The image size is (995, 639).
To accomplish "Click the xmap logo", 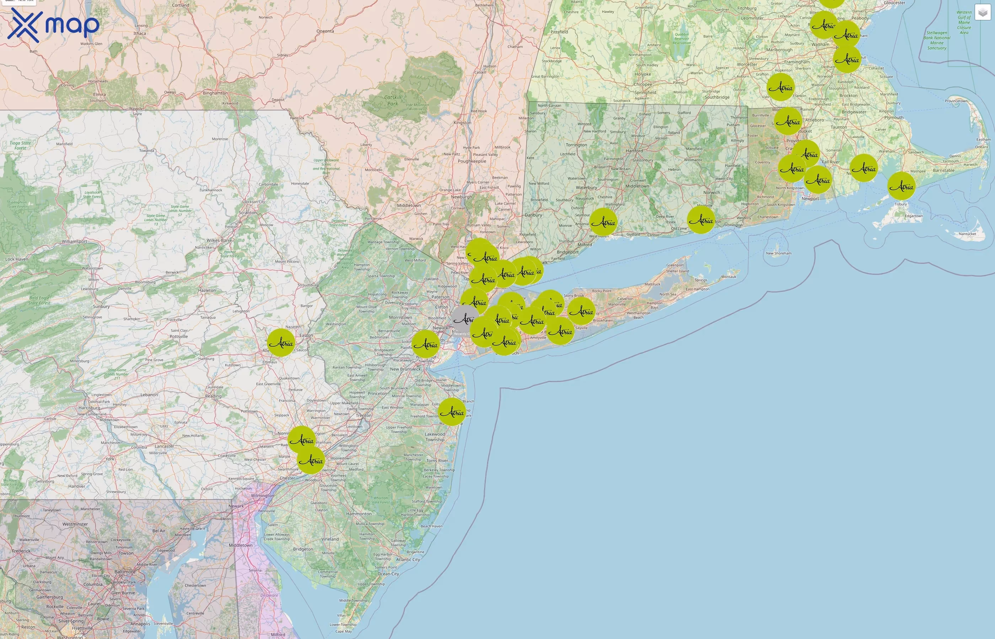I will click(53, 25).
